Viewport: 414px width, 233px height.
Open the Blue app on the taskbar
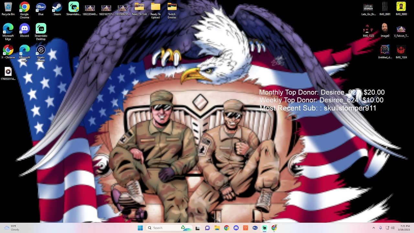coord(255,228)
